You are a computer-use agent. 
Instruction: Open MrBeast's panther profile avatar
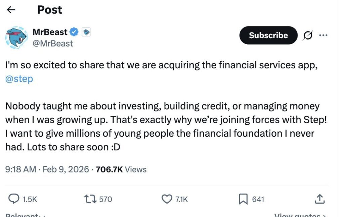pos(16,37)
